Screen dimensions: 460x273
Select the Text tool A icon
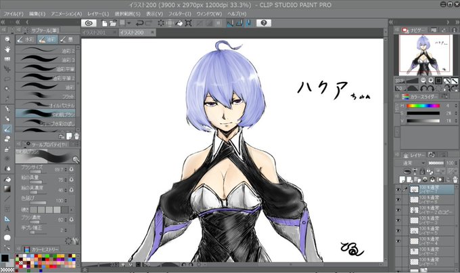tap(7, 228)
